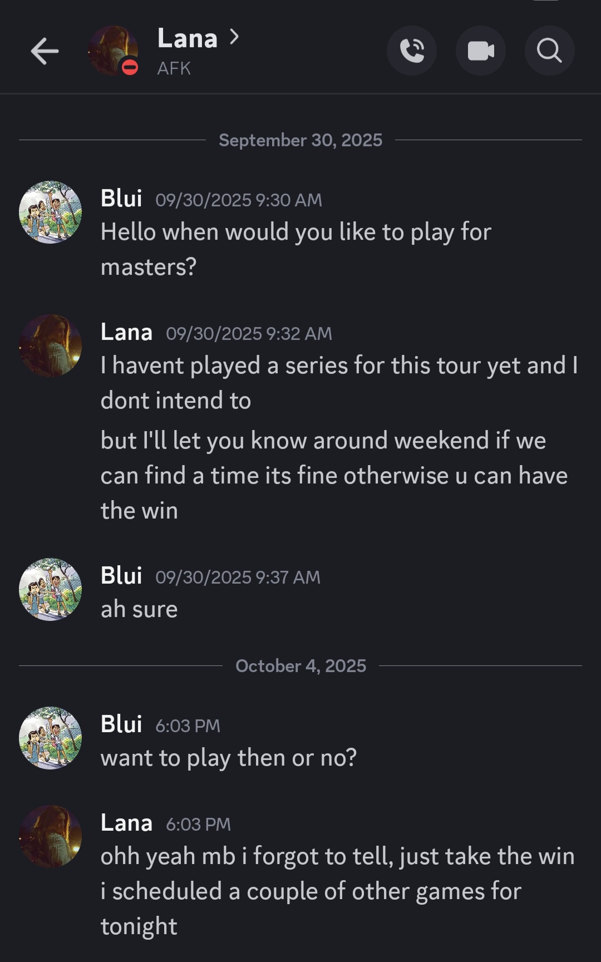
Task: Tap Lana's avatar on the October 6:03 PM message
Action: coord(50,836)
